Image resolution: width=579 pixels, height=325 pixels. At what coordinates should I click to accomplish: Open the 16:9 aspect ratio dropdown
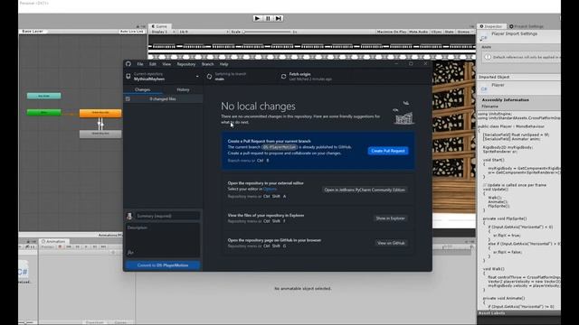point(203,32)
